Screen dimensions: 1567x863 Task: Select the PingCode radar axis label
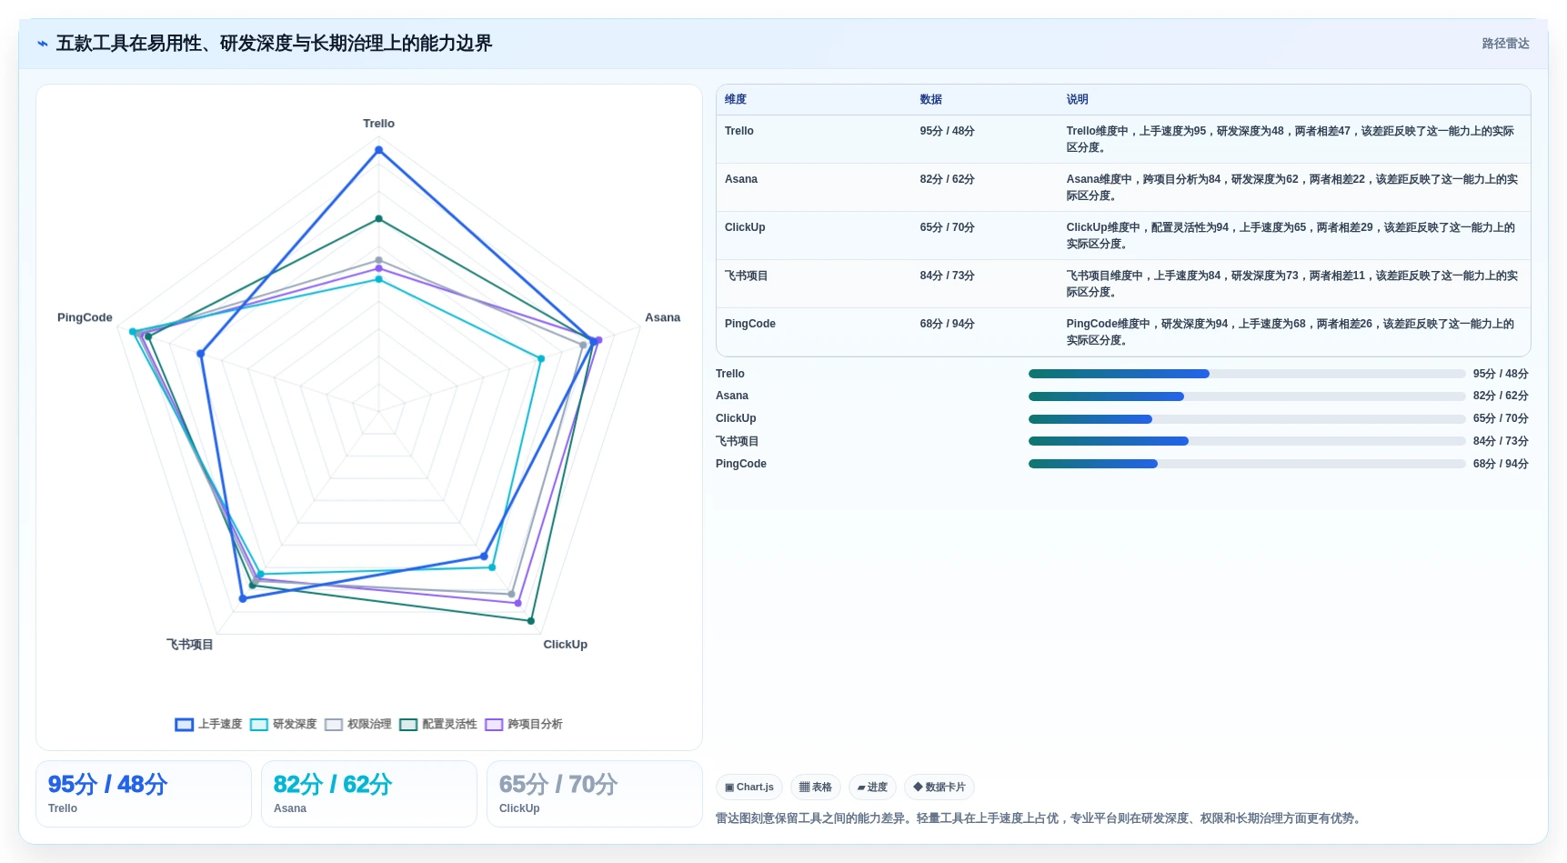click(85, 317)
